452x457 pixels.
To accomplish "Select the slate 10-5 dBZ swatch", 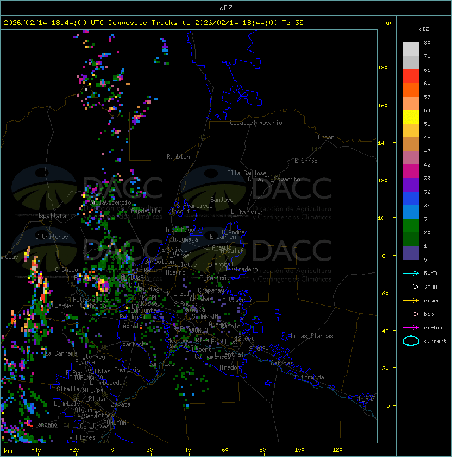I will [x=411, y=253].
